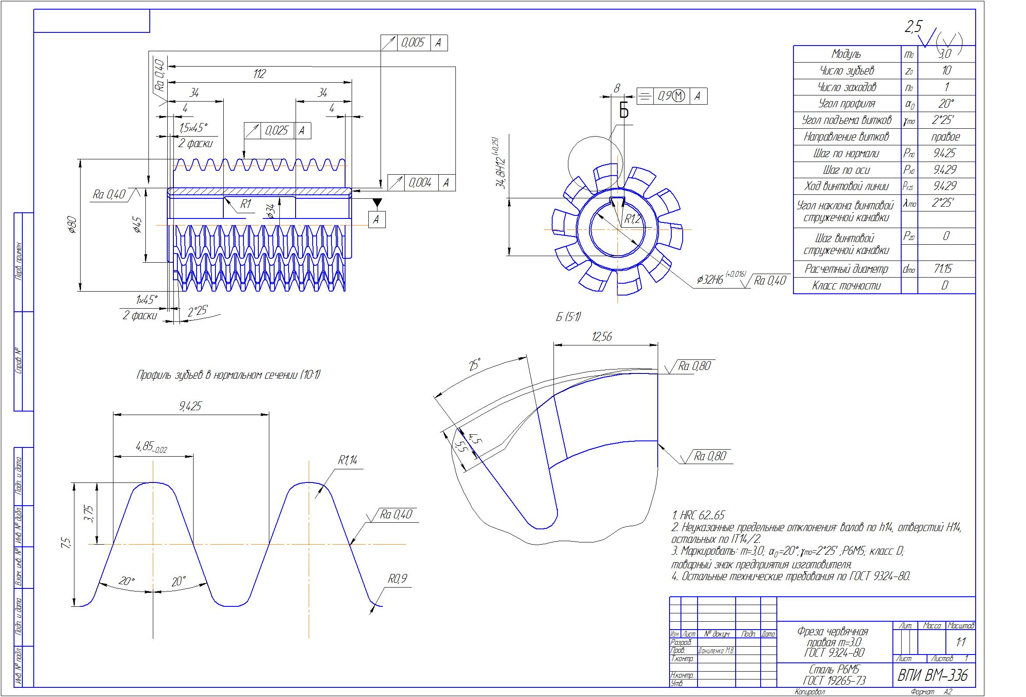Select the 0,9 symmetry tolerance frame
The height and width of the screenshot is (697, 1026).
[x=672, y=96]
